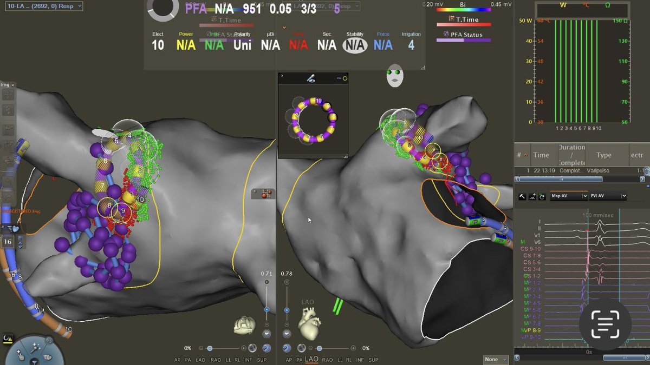The height and width of the screenshot is (365, 650).
Task: Click the small gear on tool wheel rim
Action: [49, 340]
